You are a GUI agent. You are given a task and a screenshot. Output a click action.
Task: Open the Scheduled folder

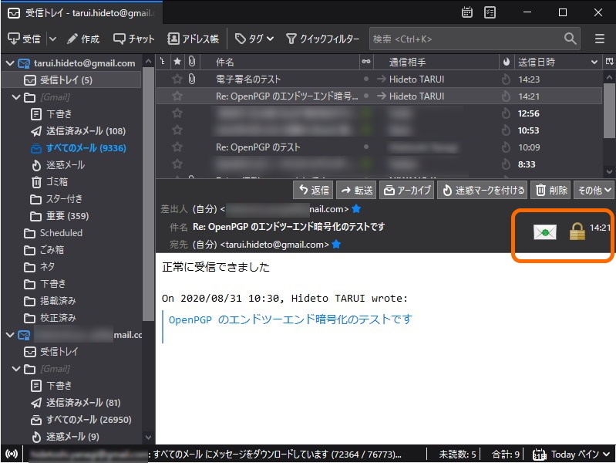(x=53, y=233)
